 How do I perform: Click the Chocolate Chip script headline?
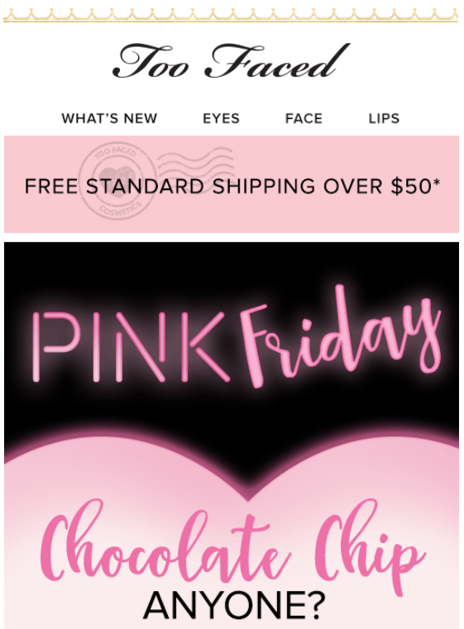point(232,547)
